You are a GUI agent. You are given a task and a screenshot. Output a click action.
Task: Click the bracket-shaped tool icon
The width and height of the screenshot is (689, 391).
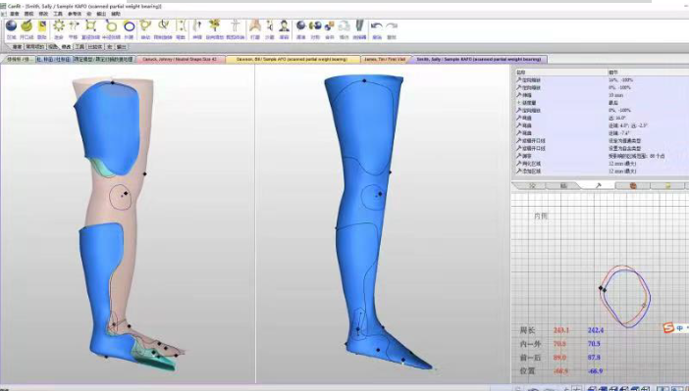coord(181,26)
